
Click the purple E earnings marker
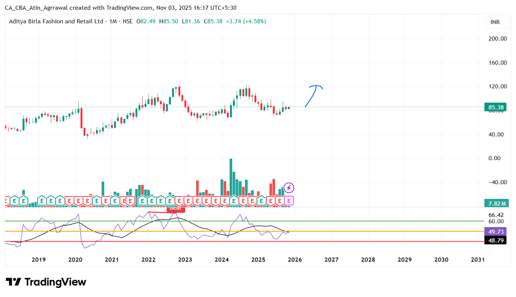(289, 201)
